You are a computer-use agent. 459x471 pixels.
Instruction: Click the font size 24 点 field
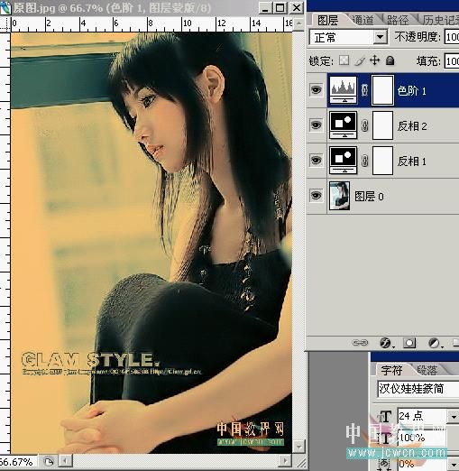pos(422,416)
